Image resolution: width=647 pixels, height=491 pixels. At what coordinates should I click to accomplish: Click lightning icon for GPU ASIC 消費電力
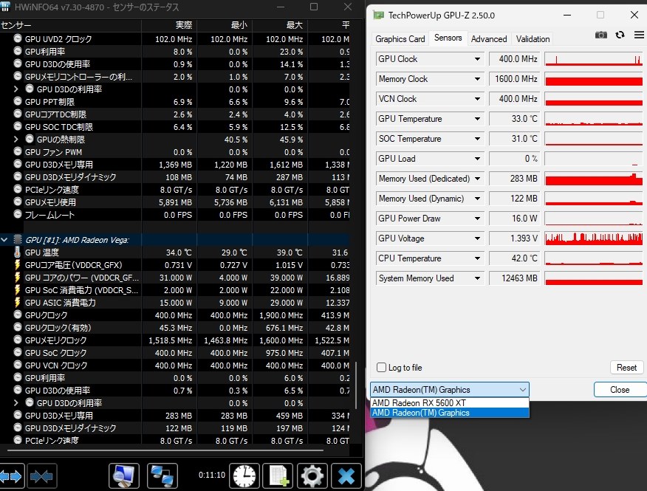tap(17, 303)
